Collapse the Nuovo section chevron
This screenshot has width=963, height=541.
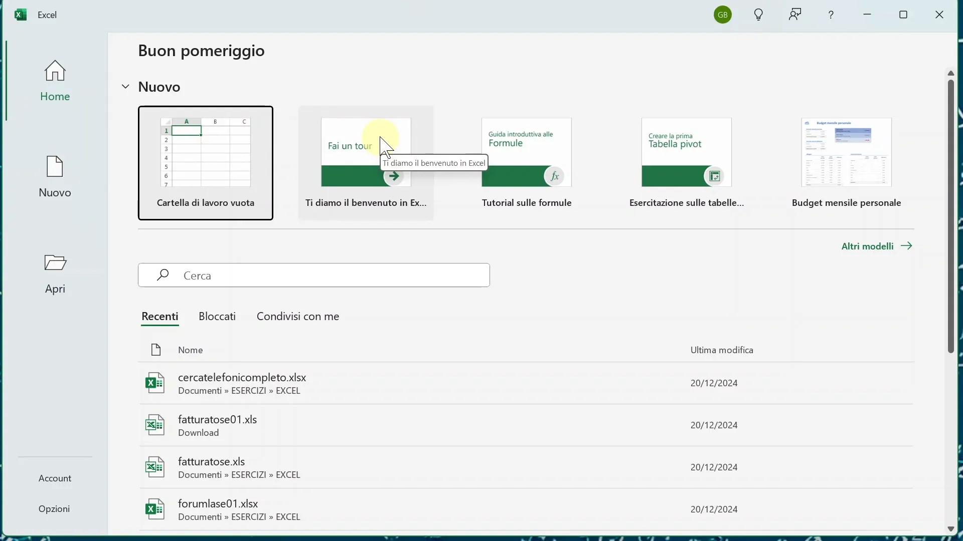click(125, 87)
